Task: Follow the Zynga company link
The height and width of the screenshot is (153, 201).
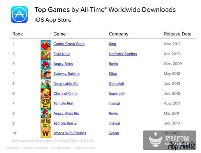Action: click(x=114, y=133)
